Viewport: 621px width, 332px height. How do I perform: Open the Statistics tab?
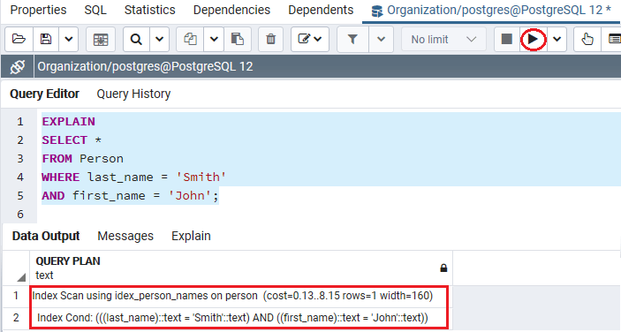pyautogui.click(x=149, y=10)
